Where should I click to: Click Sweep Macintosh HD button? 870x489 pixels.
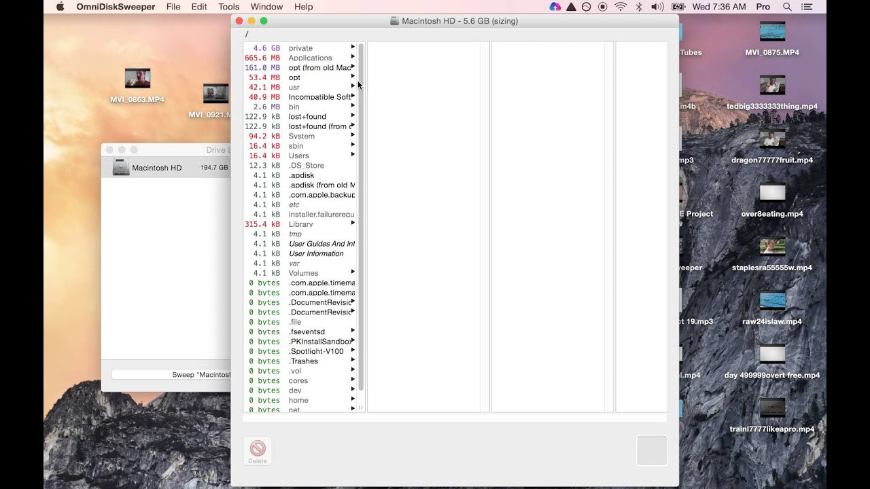171,375
